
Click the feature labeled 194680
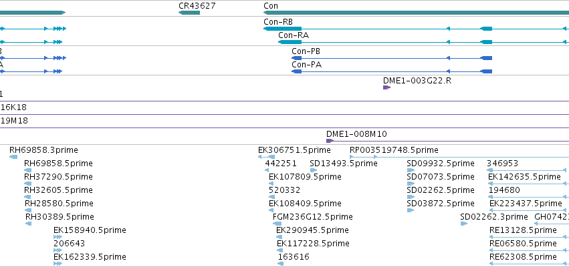pyautogui.click(x=529, y=197)
